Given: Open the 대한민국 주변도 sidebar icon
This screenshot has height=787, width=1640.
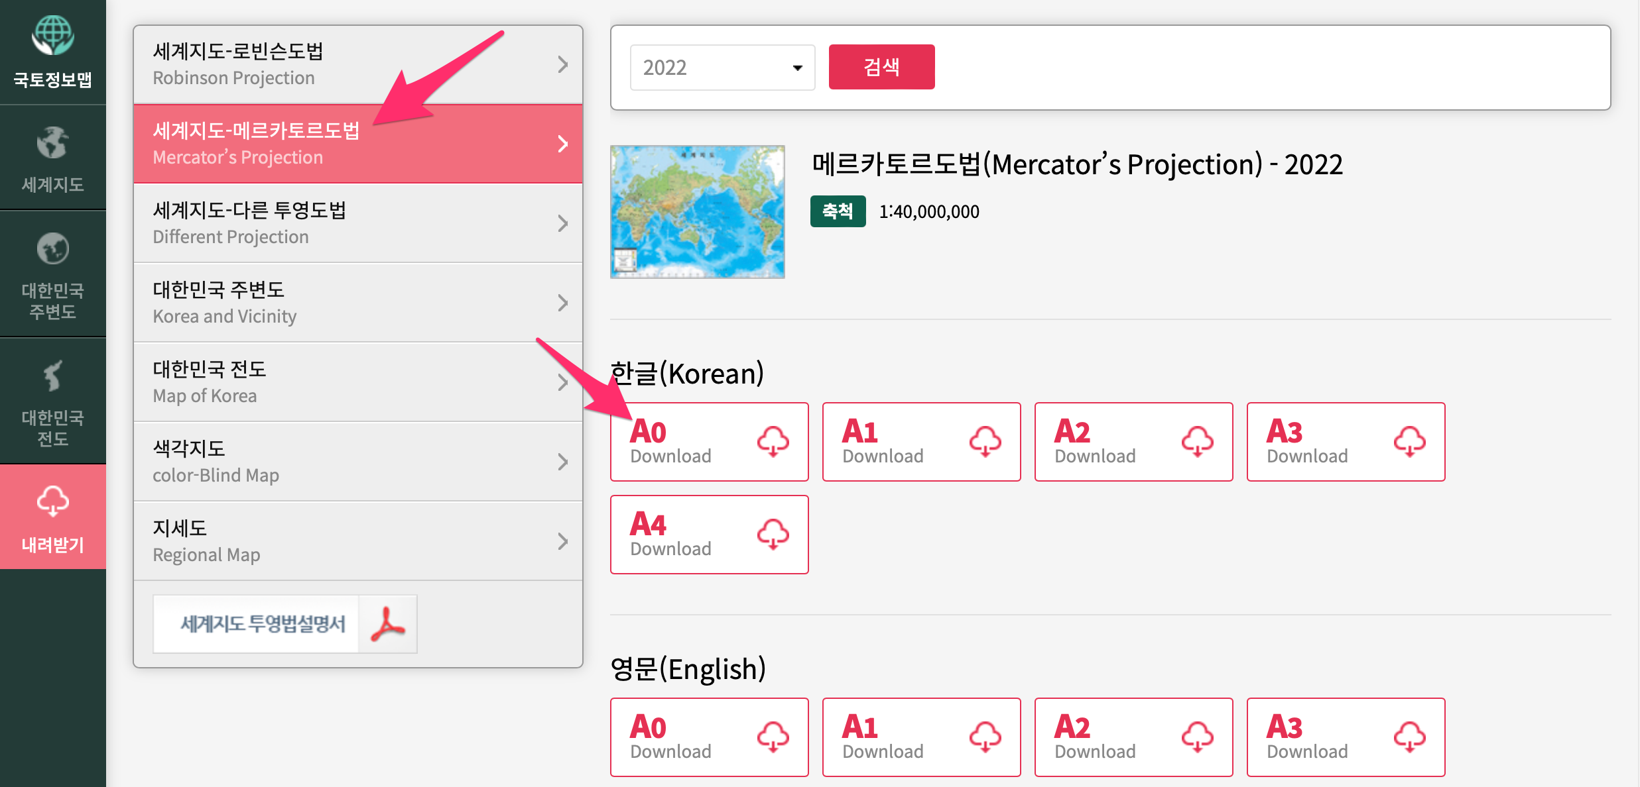Looking at the screenshot, I should point(52,275).
